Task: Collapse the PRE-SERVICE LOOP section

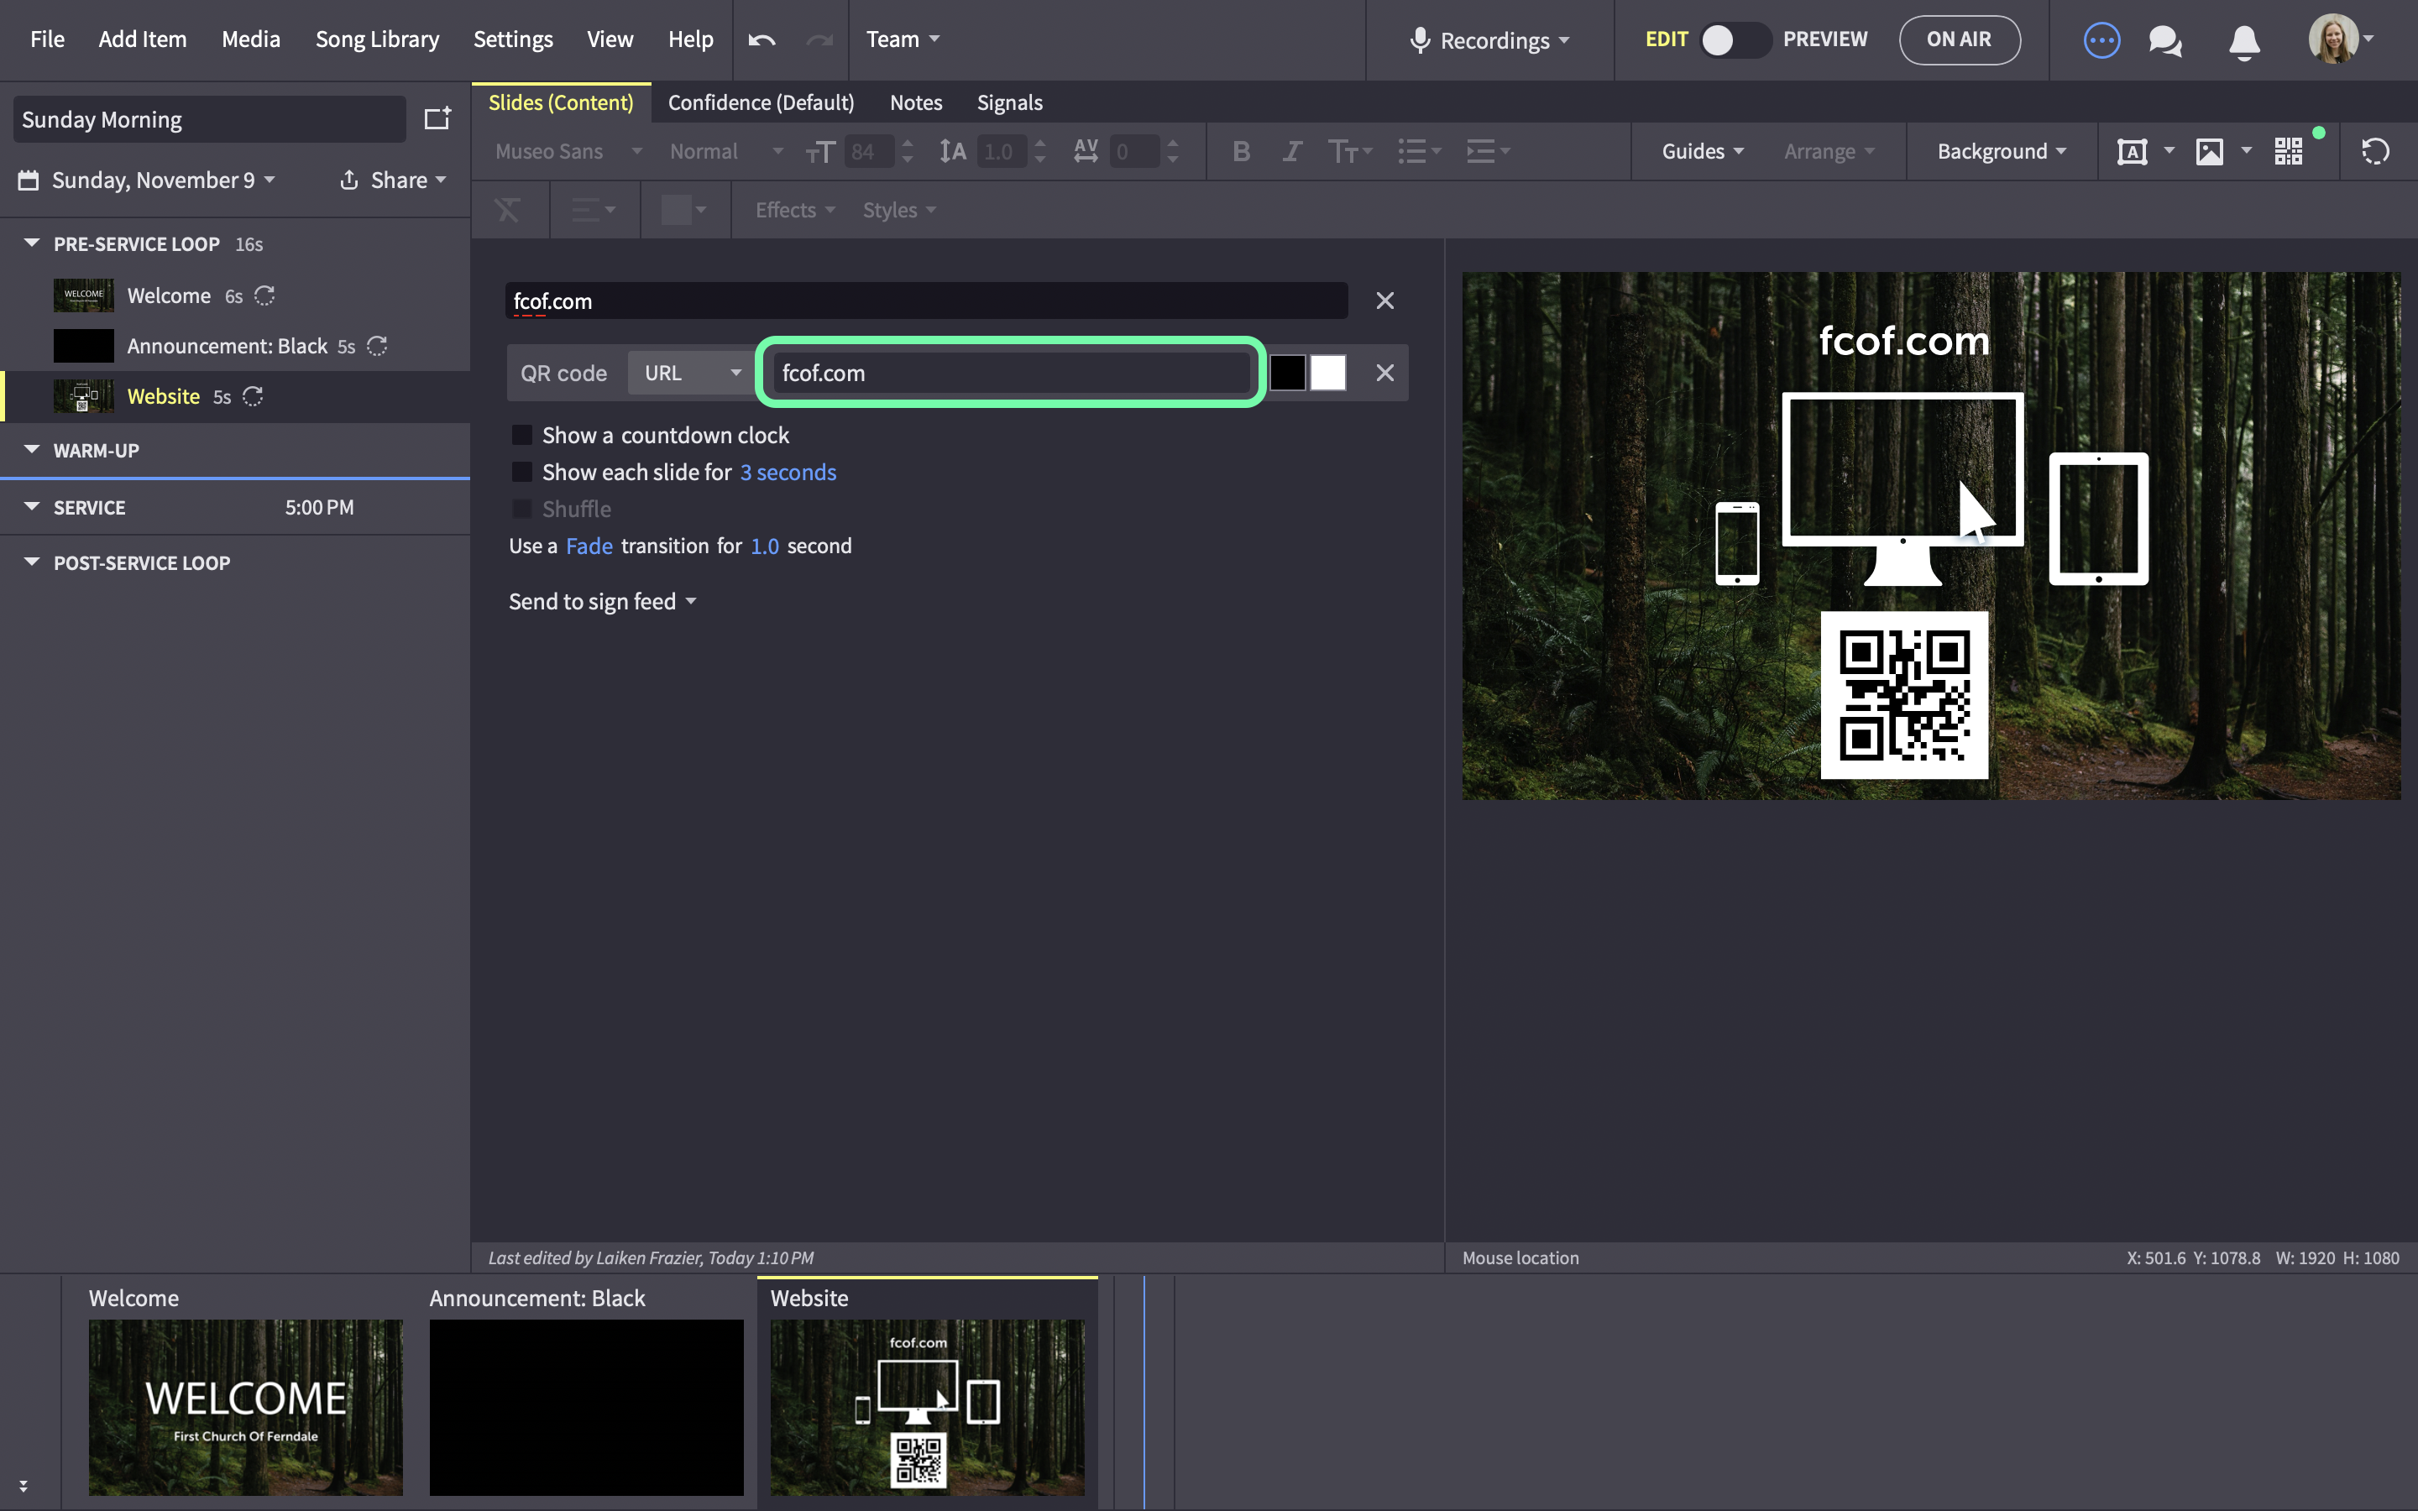Action: pos(32,243)
